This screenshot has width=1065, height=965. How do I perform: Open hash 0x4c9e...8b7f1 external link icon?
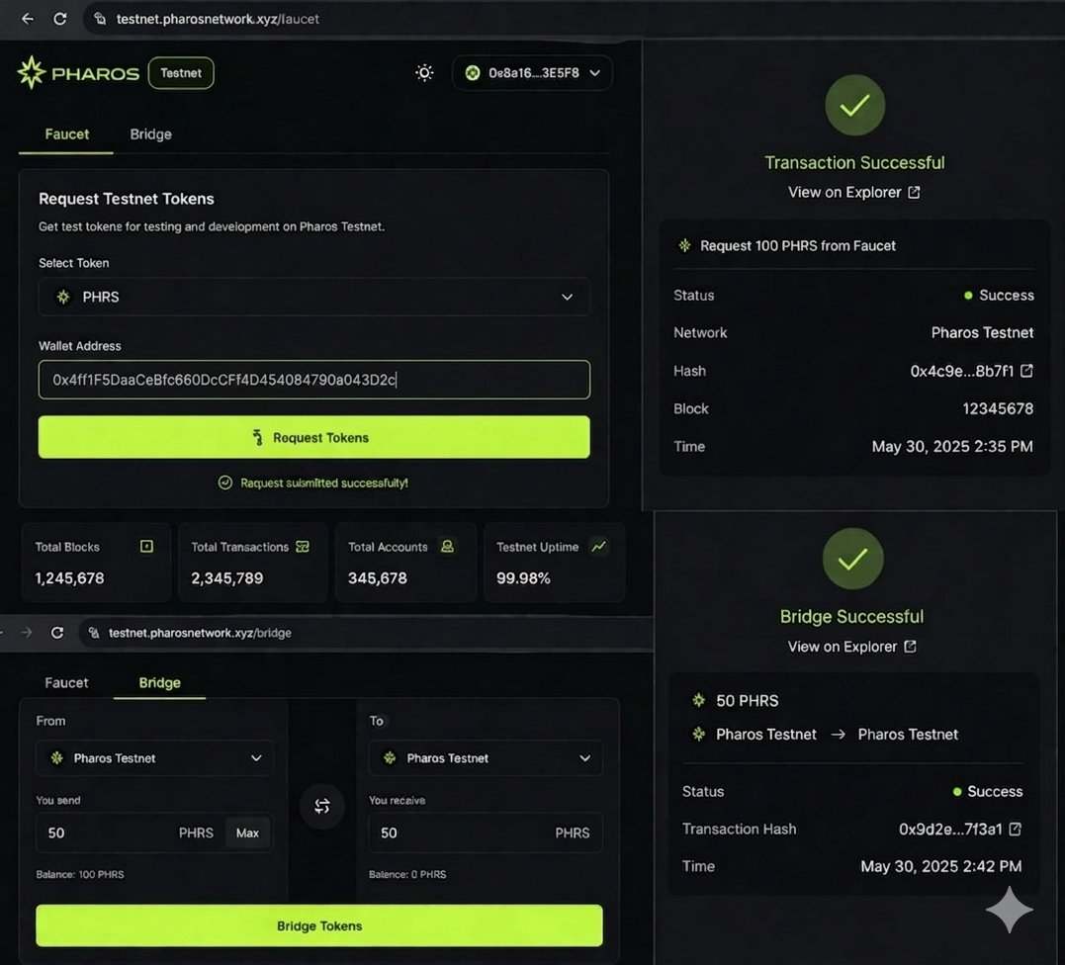pos(1026,371)
